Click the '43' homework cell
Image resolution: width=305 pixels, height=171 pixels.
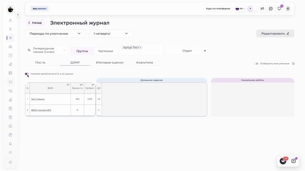click(x=99, y=99)
